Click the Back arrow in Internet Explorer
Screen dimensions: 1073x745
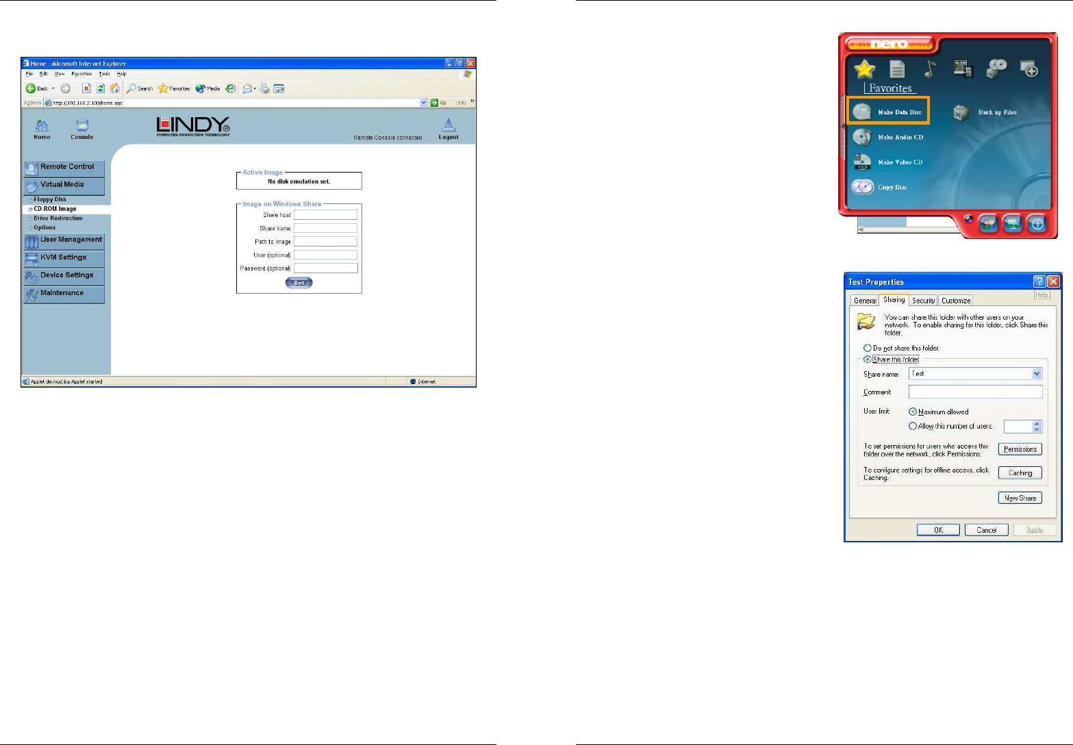[x=31, y=88]
